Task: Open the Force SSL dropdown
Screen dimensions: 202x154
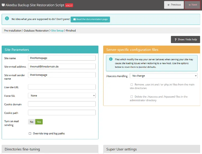Action: [x=62, y=95]
